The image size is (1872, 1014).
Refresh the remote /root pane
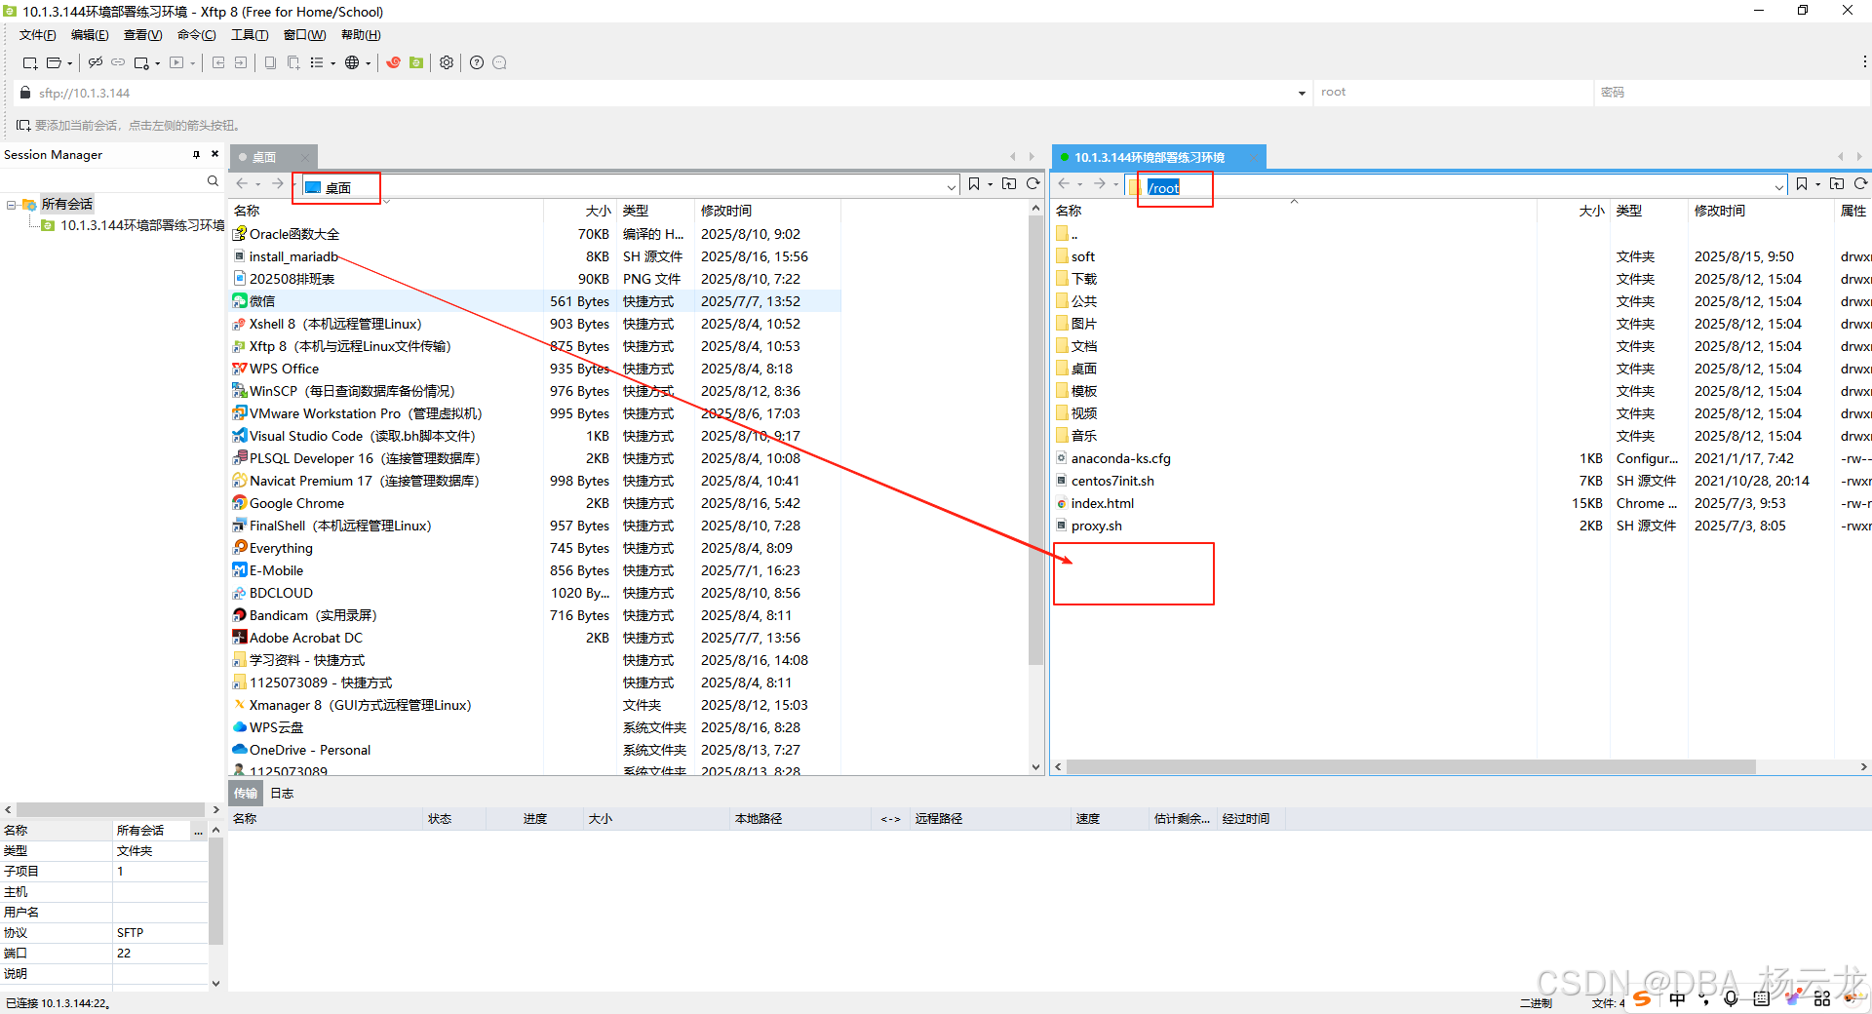click(x=1860, y=183)
